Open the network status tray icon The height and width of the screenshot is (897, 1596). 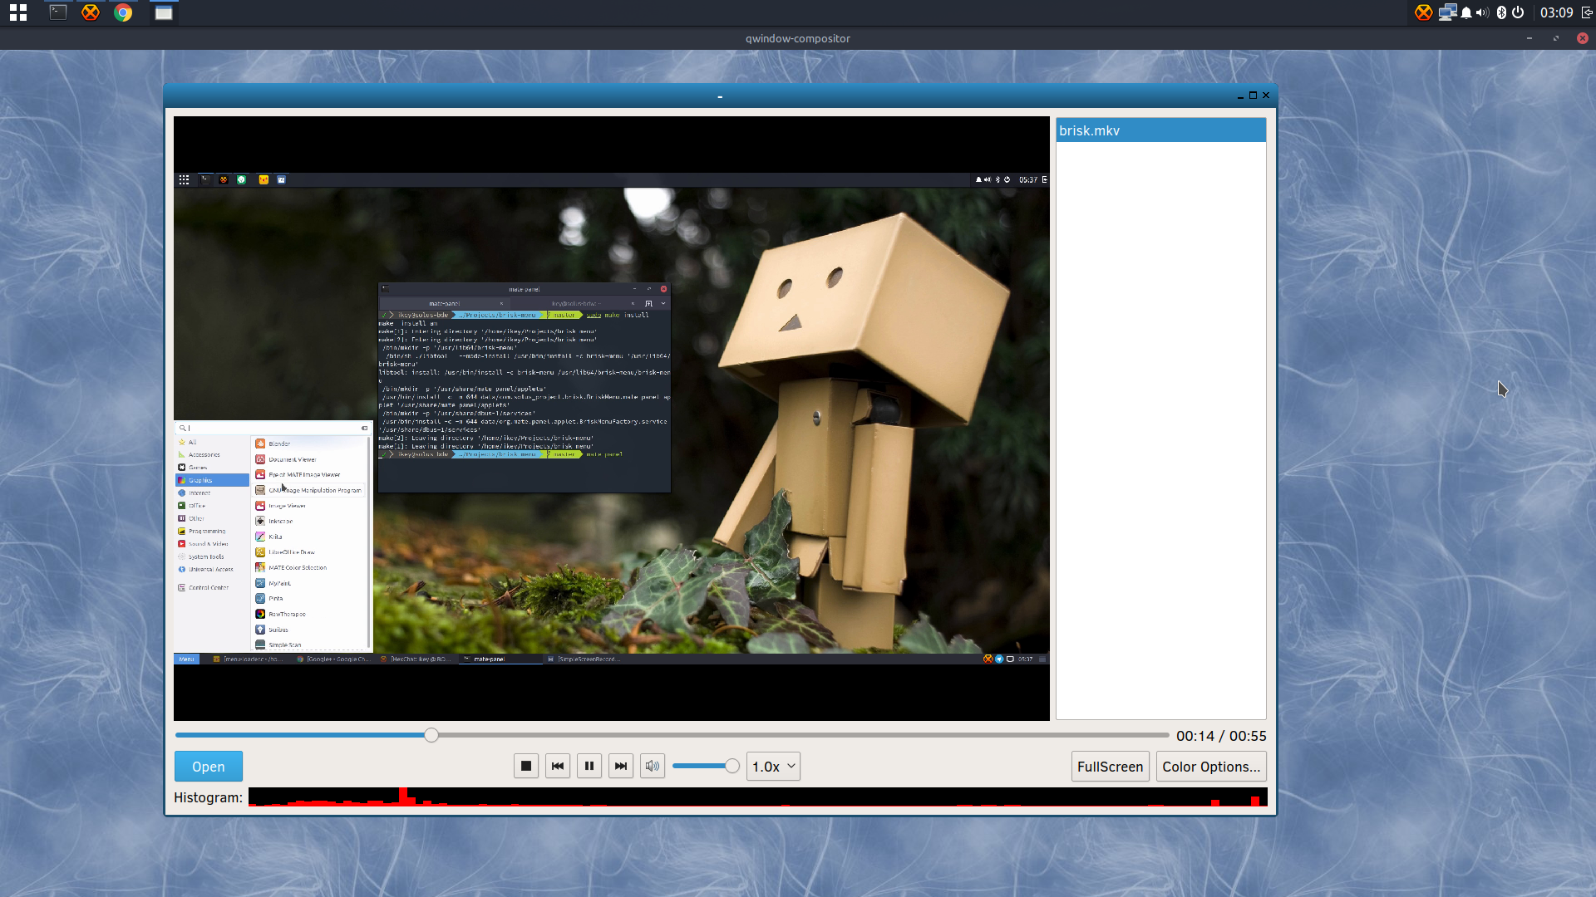1447,12
